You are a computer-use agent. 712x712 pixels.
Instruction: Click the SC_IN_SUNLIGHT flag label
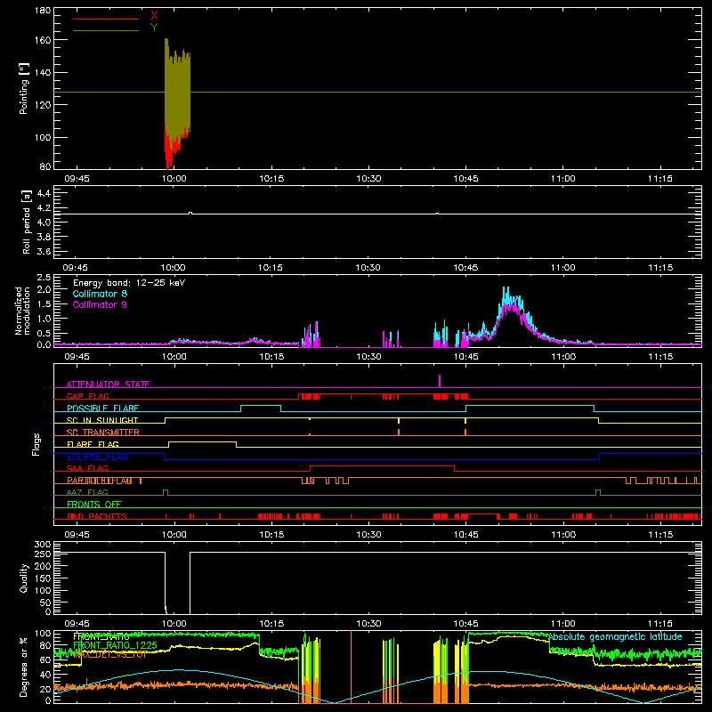click(102, 420)
